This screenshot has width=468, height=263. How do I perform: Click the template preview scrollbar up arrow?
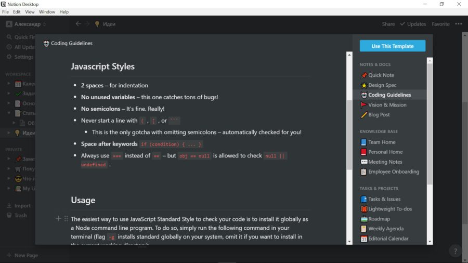pos(349,55)
